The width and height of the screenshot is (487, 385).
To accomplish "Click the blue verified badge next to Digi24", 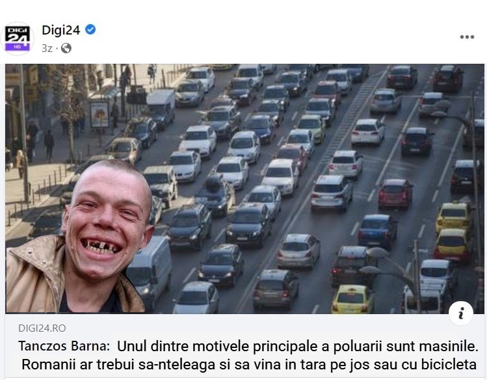I will [90, 30].
